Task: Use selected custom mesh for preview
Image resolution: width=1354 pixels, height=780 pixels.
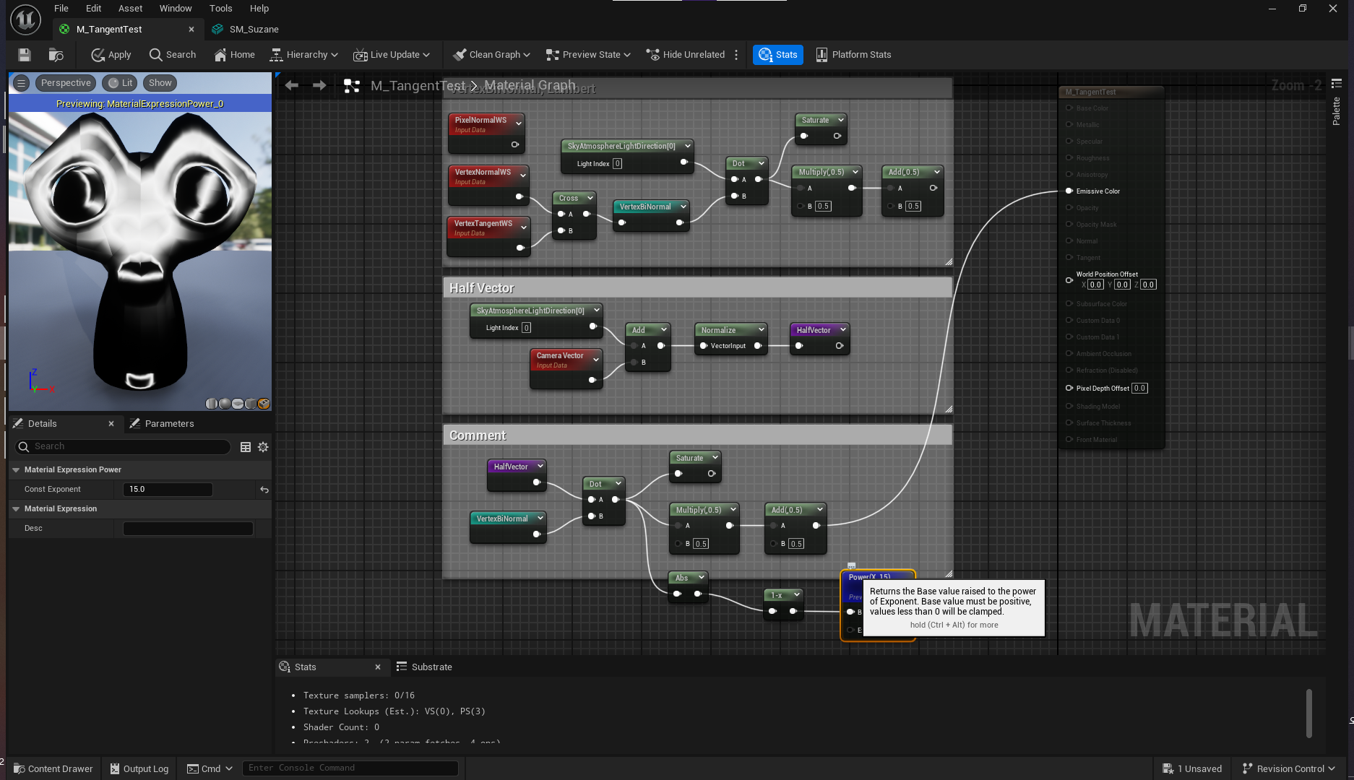Action: pos(264,404)
